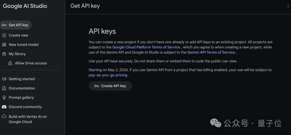Click the graduation cap Getting started icon
Viewport: 291px width, 135px height.
[4, 79]
